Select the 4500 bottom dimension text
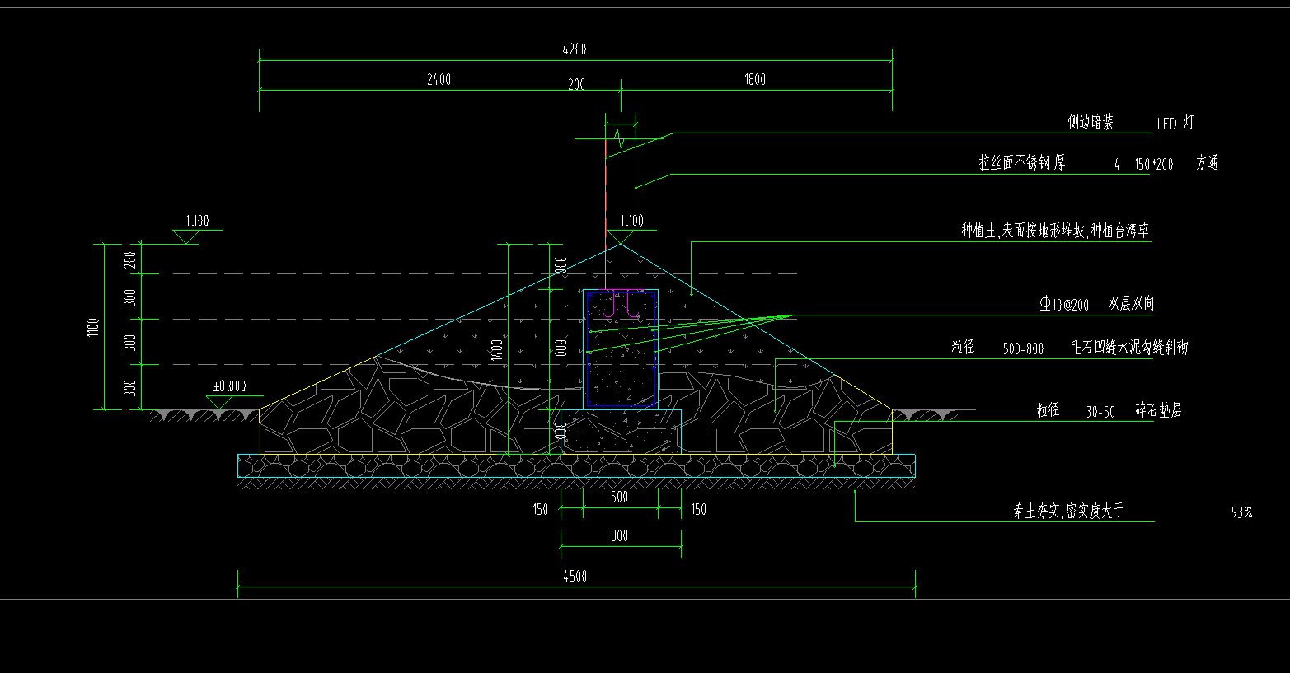The image size is (1290, 673). click(x=575, y=577)
